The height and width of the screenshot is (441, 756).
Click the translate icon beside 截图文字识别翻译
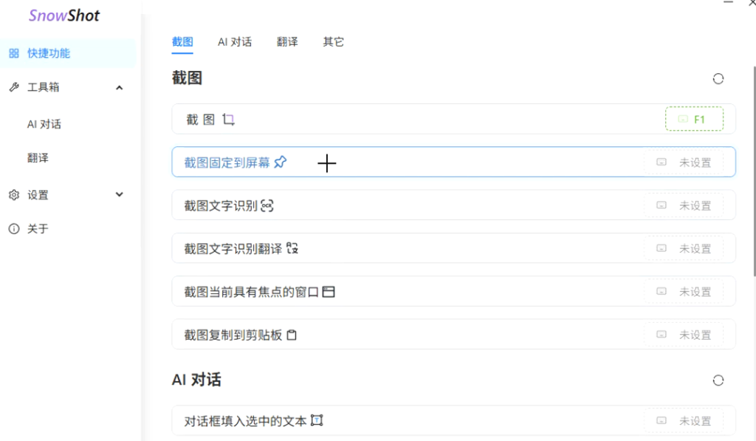coord(292,248)
